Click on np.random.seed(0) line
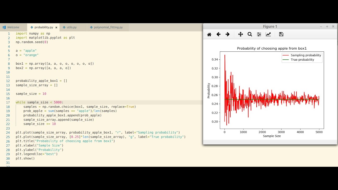The height and width of the screenshot is (190, 338). 32,42
